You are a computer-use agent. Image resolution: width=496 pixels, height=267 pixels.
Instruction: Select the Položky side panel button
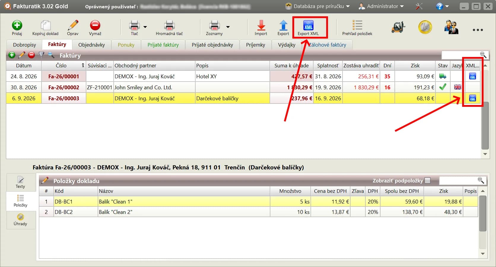point(20,201)
